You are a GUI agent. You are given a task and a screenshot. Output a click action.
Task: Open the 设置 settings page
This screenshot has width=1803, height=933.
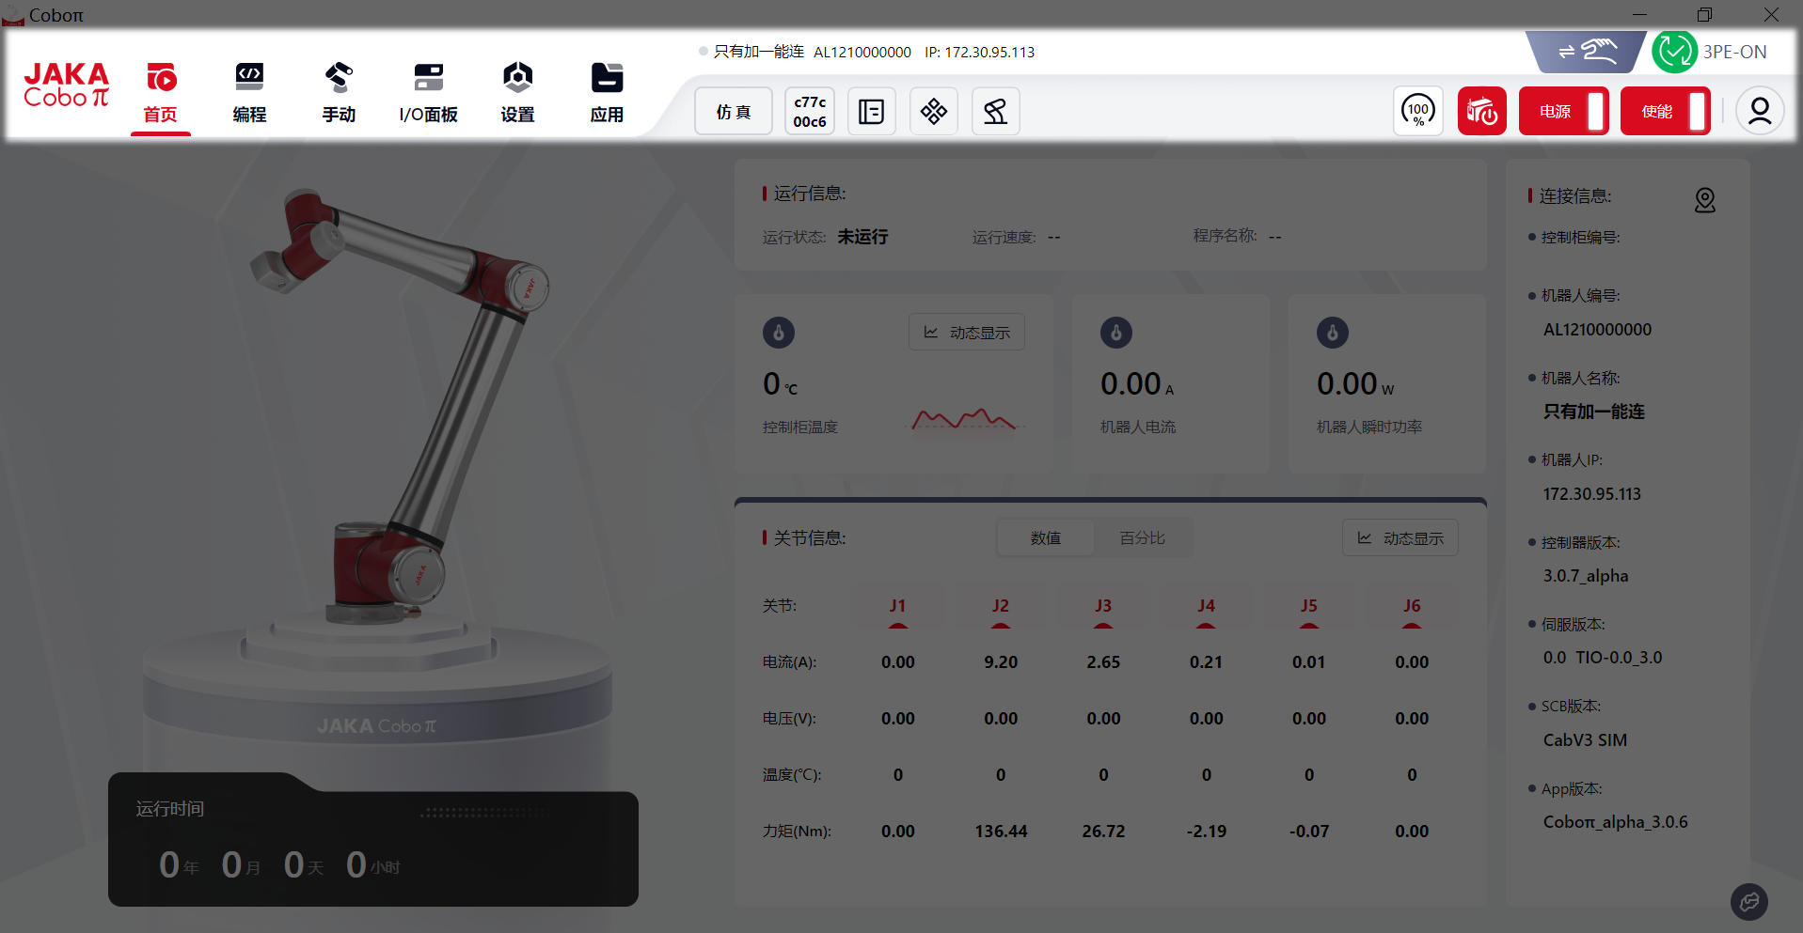[x=517, y=92]
